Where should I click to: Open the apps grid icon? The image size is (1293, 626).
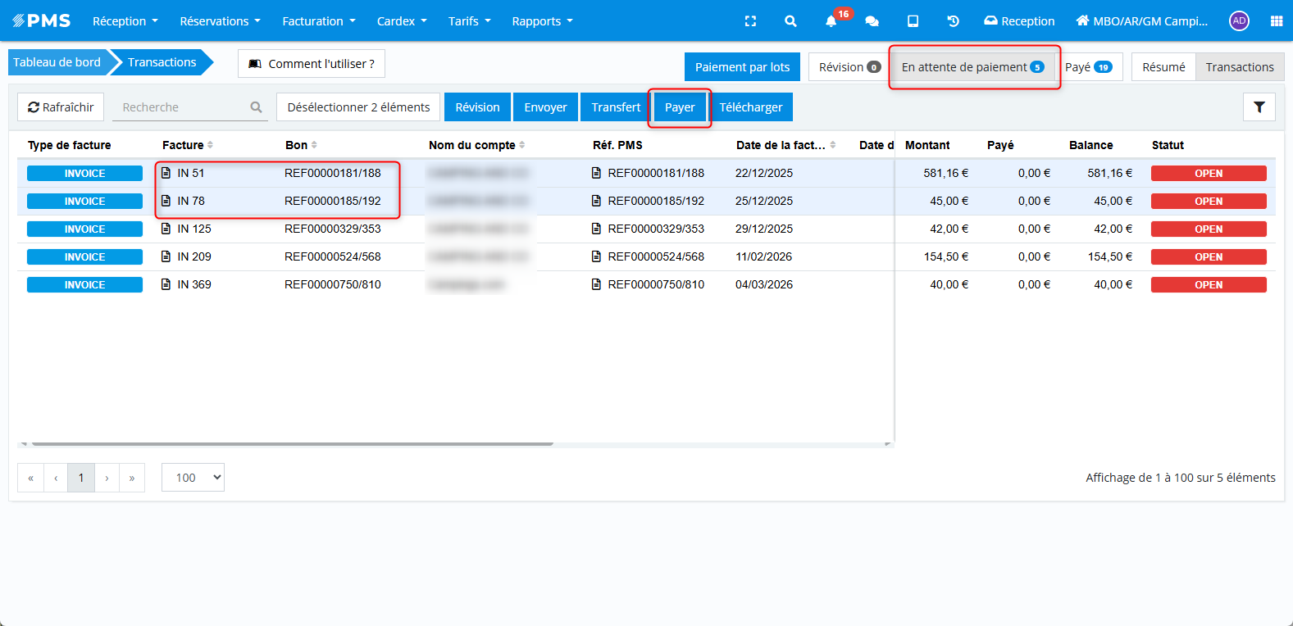pos(1276,21)
